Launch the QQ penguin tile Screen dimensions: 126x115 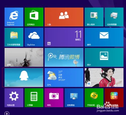(24, 77)
